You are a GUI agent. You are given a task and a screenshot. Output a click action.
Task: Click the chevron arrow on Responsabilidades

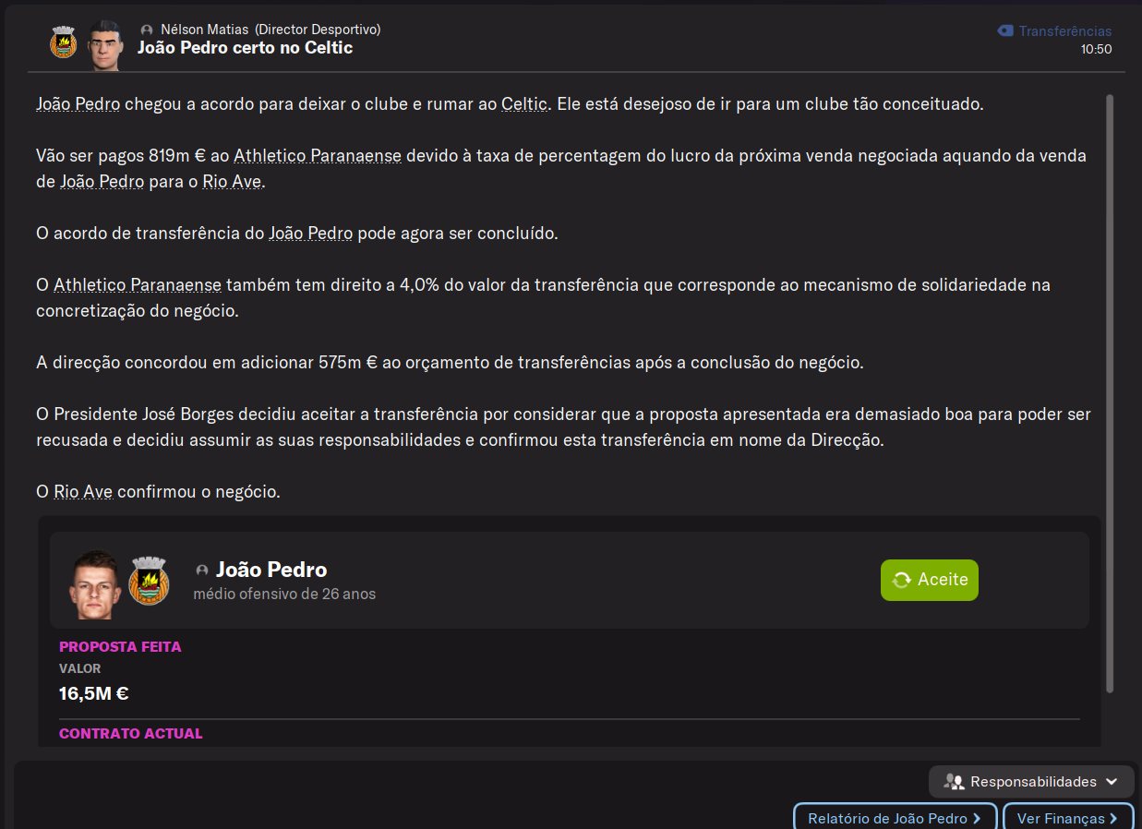coord(1112,782)
